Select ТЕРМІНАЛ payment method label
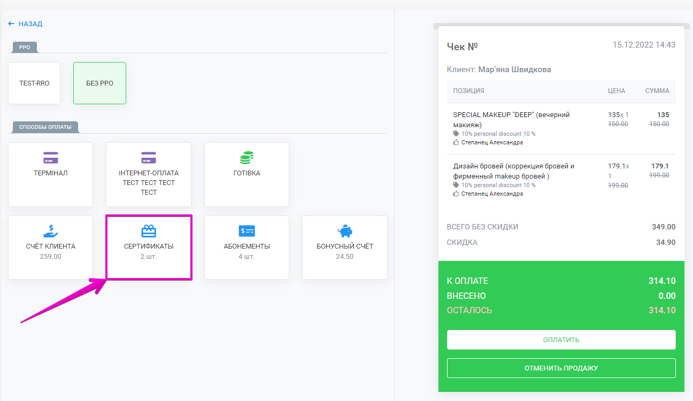Viewport: 693px width, 401px height. 51,173
